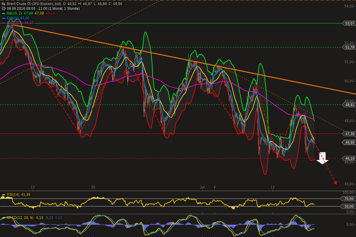Click the Jul month label on time axis
356x237 pixels.
(x=202, y=187)
